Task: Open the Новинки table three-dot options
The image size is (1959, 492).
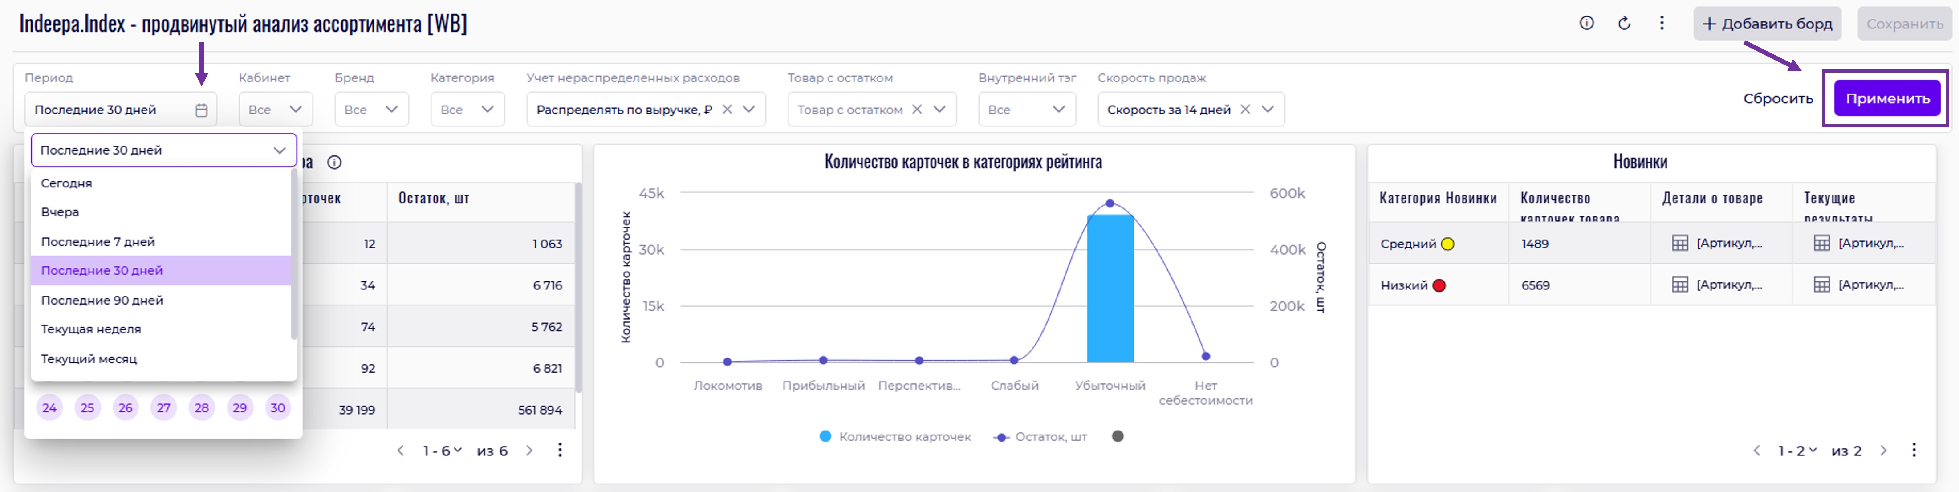Action: point(1914,450)
